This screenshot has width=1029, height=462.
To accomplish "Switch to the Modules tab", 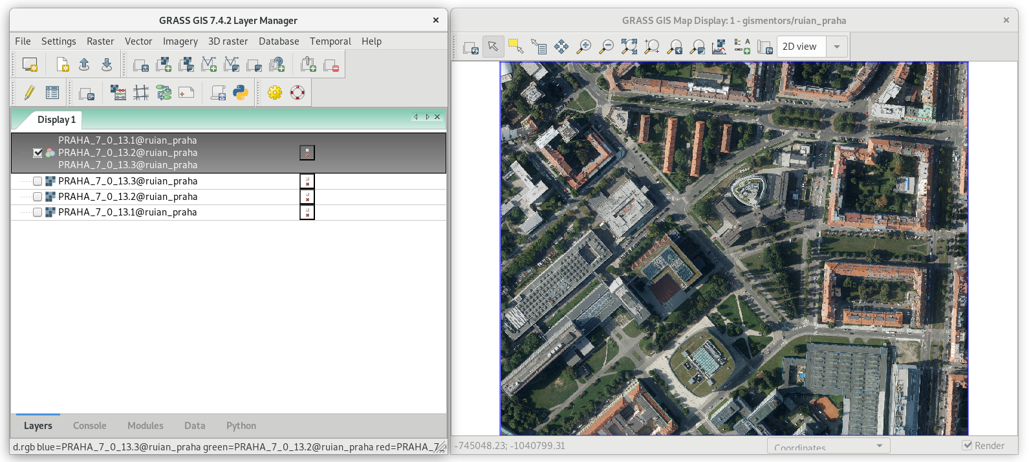I will click(146, 426).
